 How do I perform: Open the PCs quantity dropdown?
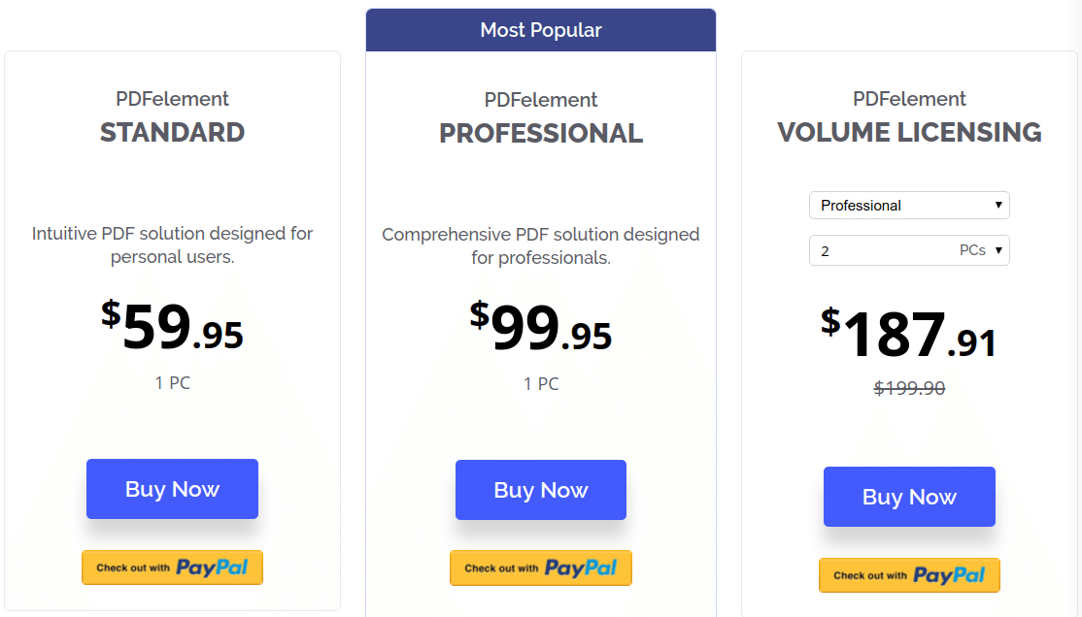pyautogui.click(x=909, y=250)
